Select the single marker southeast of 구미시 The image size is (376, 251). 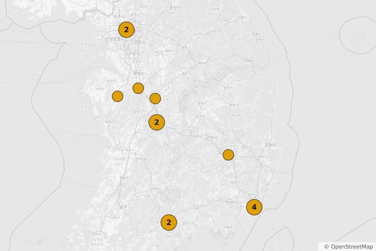click(x=228, y=155)
